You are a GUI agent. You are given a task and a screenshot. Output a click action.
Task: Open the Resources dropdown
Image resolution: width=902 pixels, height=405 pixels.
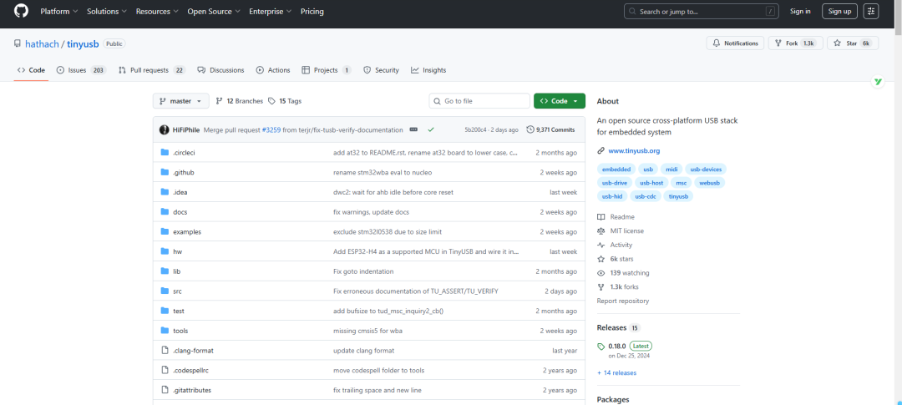pos(157,12)
